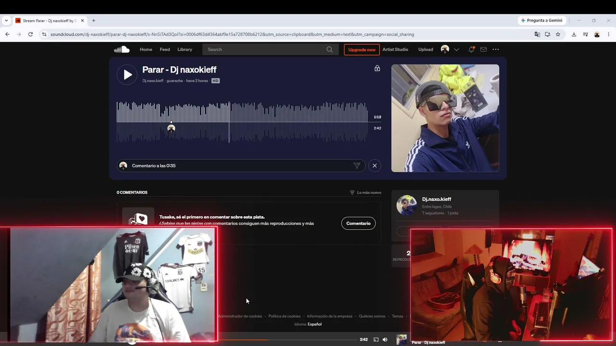Click the translate page icon
The height and width of the screenshot is (346, 616).
(538, 34)
